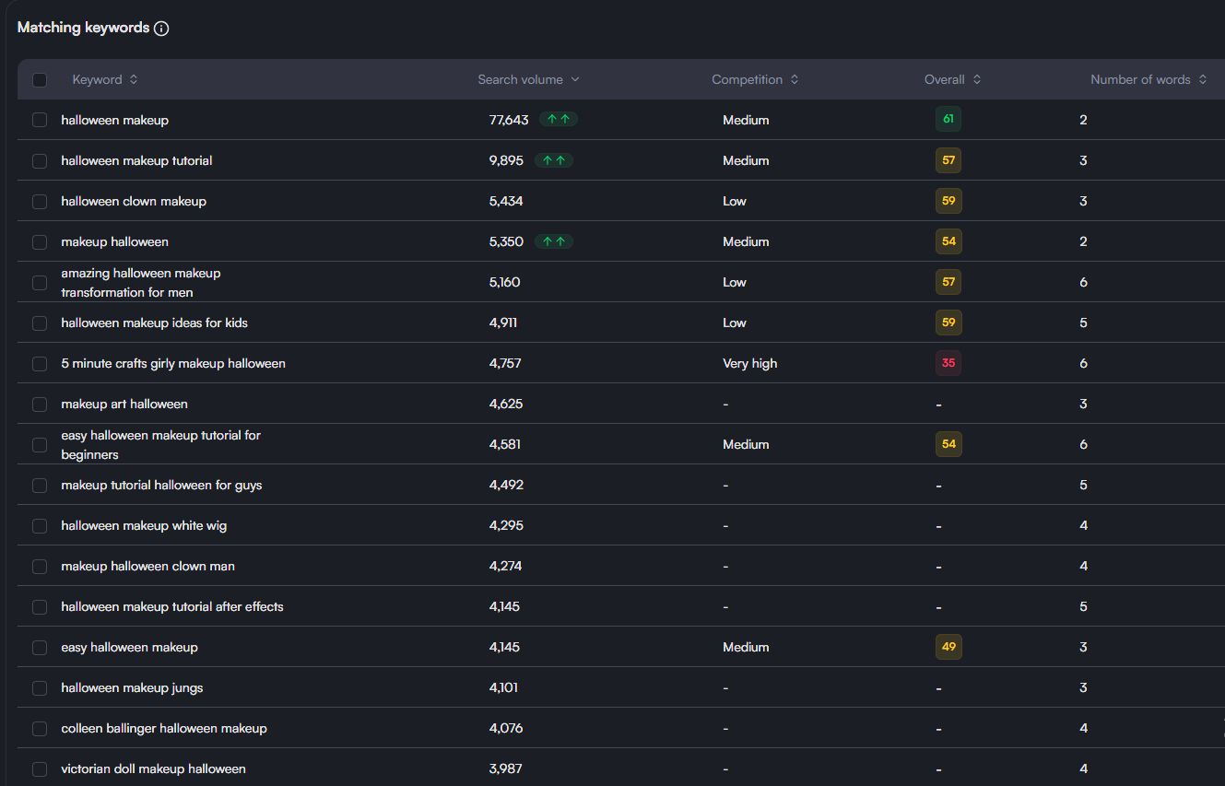Sort by Number of words column
Viewport: 1225px width, 786px height.
(1148, 80)
